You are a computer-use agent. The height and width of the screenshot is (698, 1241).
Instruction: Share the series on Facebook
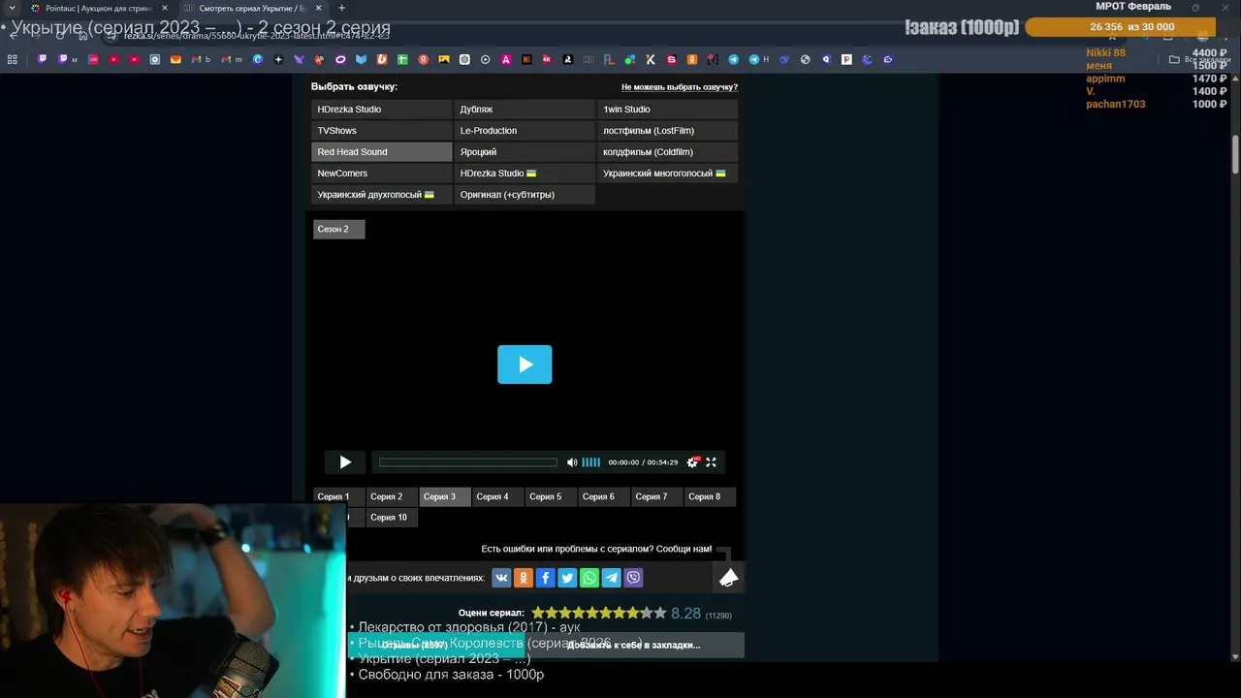[545, 578]
